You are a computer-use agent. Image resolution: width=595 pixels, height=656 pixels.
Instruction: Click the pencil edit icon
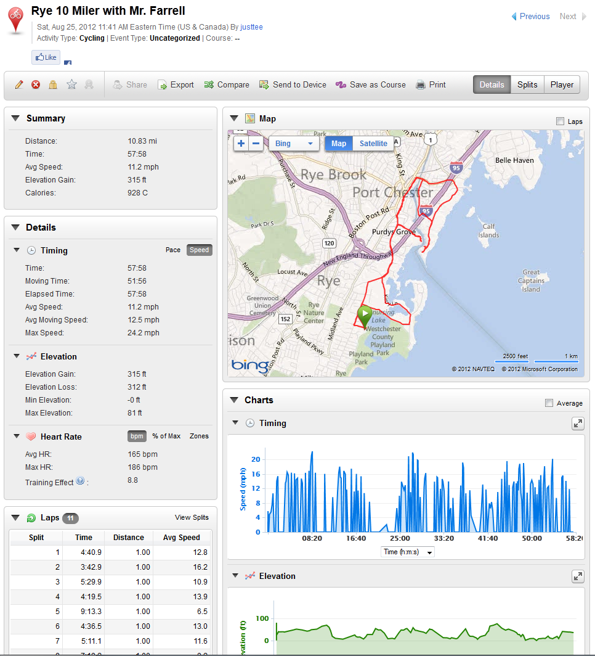[x=19, y=85]
